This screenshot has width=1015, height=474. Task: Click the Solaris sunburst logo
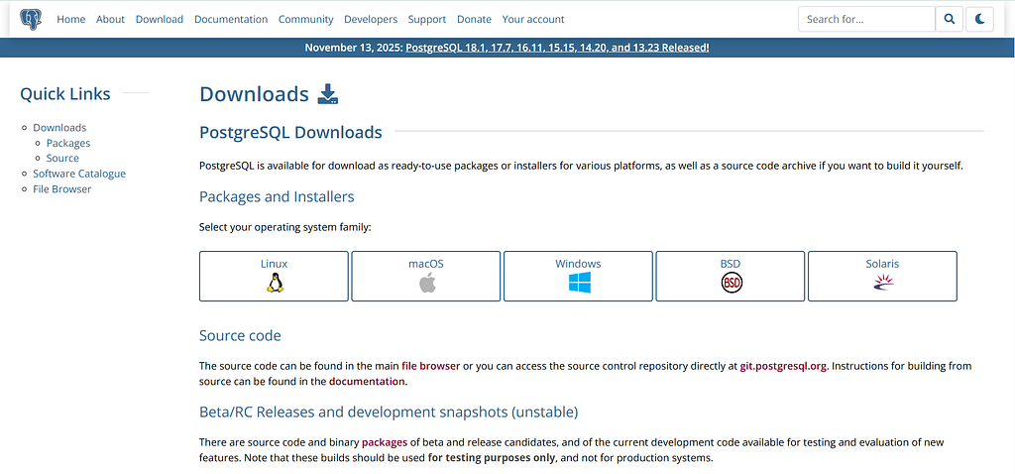[883, 282]
